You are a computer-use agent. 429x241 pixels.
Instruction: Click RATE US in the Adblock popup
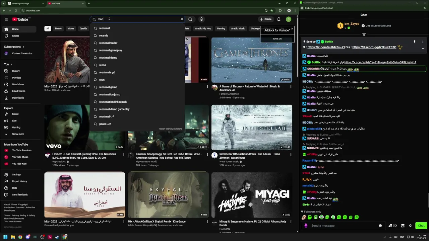[277, 38]
